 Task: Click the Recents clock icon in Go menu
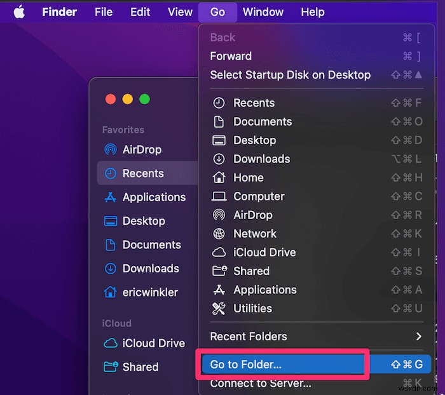pyautogui.click(x=219, y=103)
